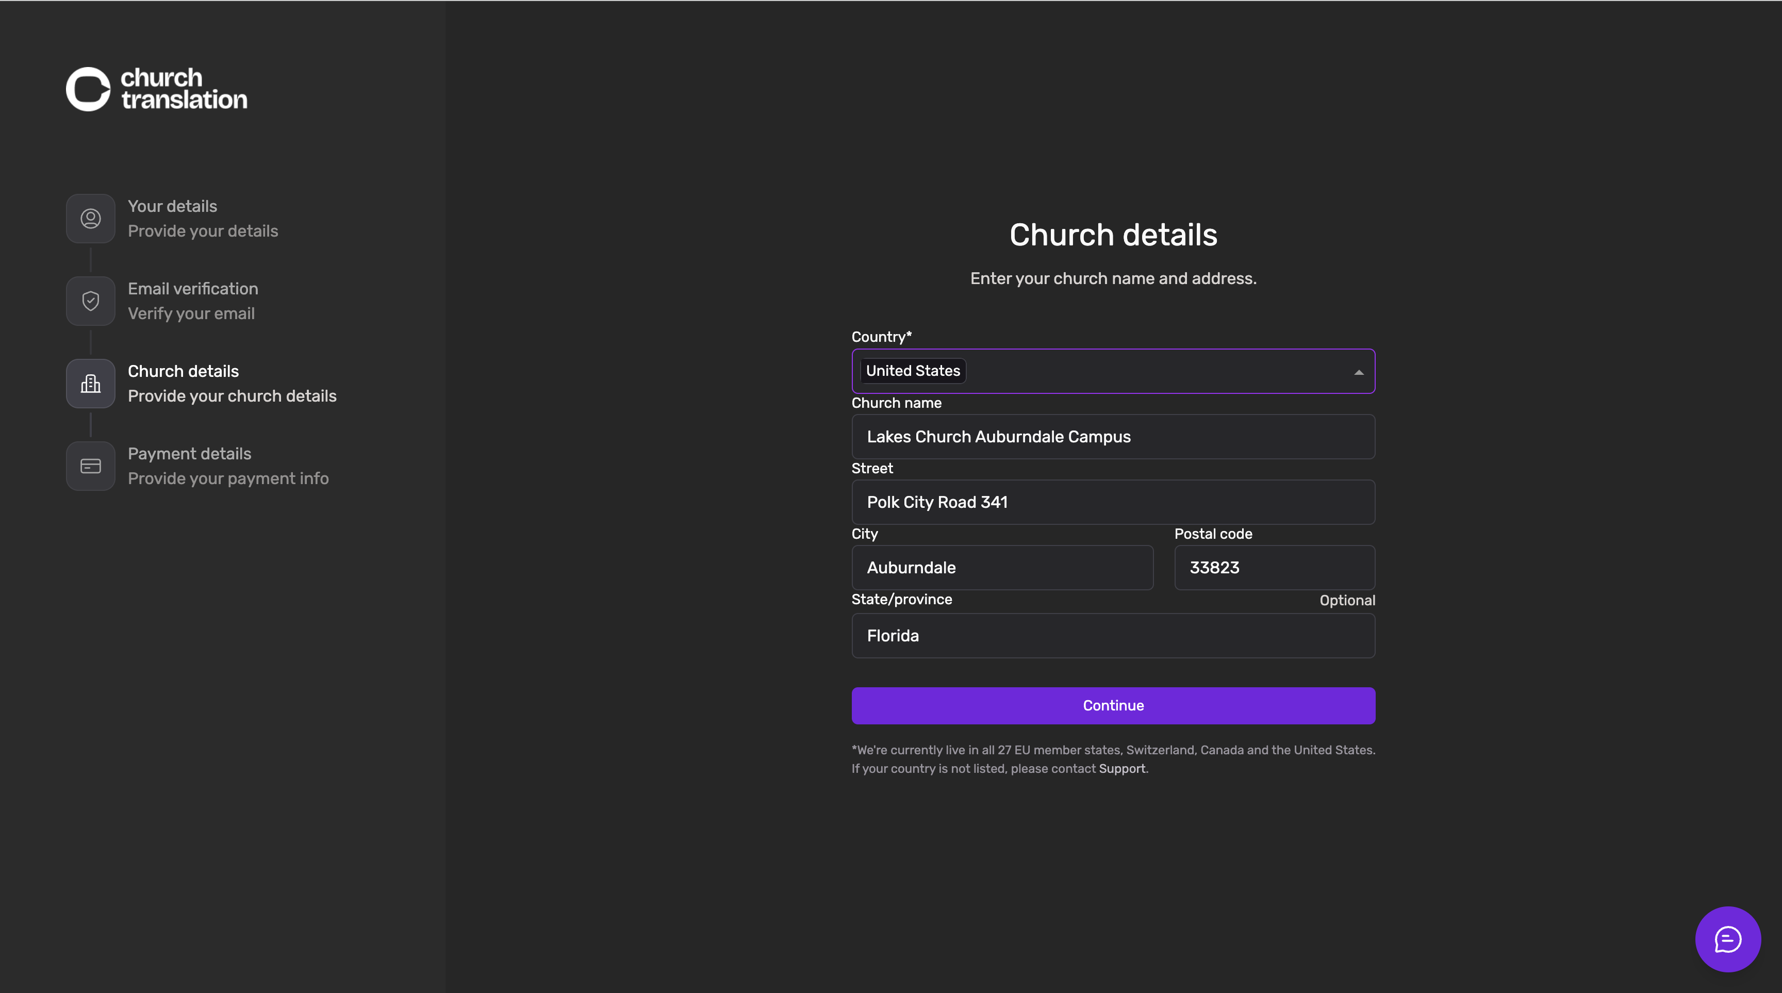
Task: Open the chat support bubble
Action: (1727, 939)
